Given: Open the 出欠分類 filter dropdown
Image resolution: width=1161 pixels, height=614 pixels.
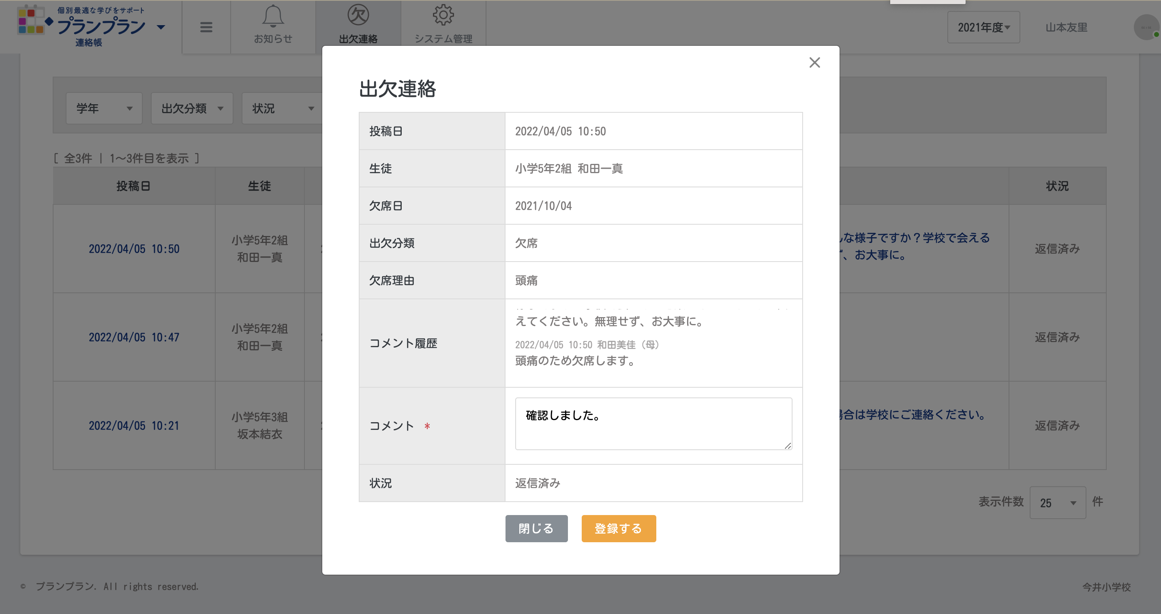Looking at the screenshot, I should pos(192,108).
